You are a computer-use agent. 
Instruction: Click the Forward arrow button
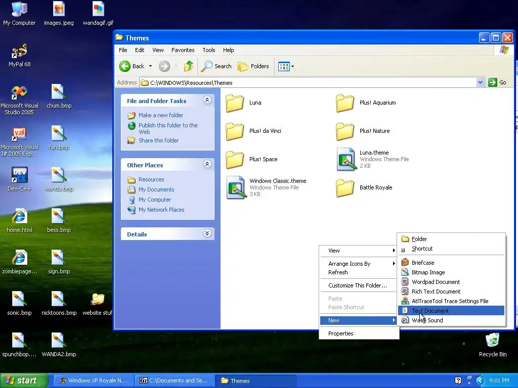(x=164, y=66)
